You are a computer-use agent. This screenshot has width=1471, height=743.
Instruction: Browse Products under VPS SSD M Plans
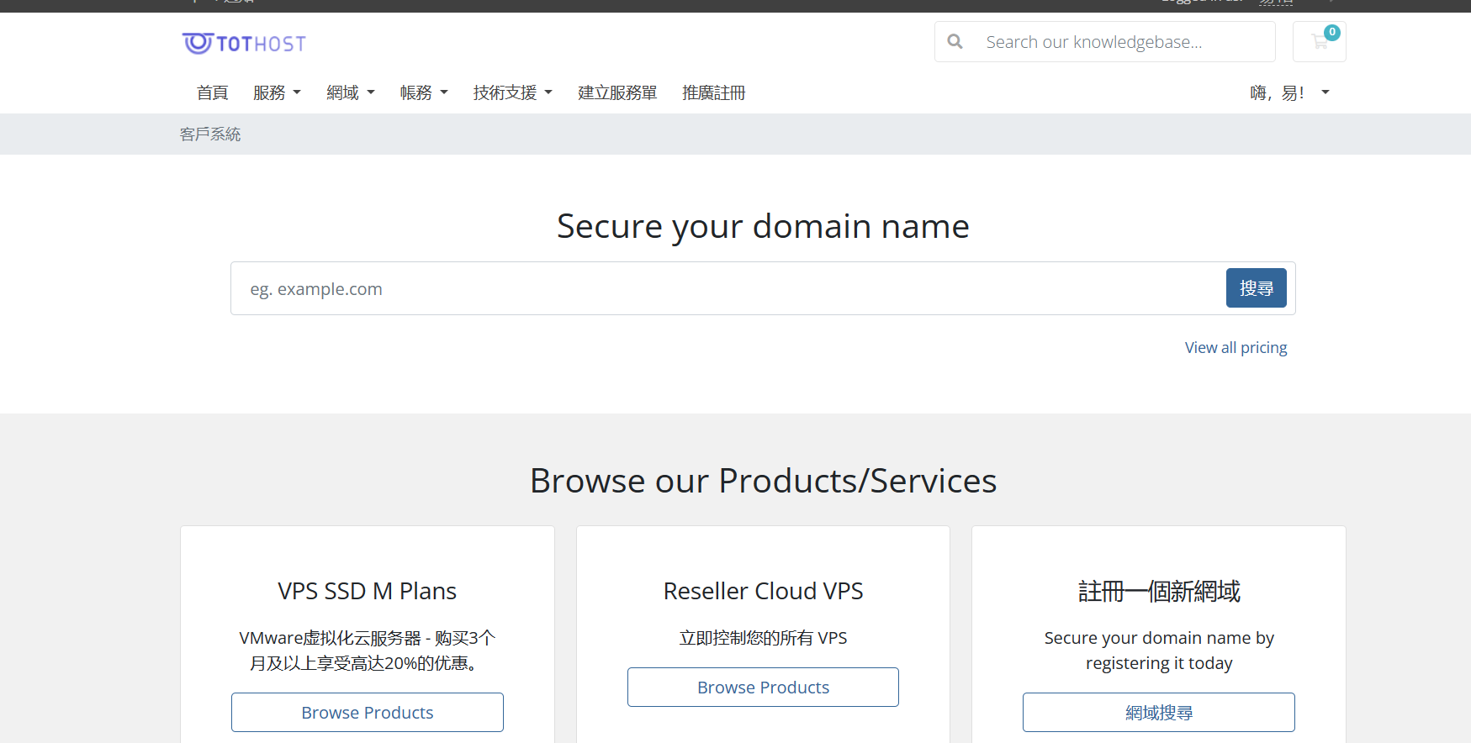coord(368,713)
